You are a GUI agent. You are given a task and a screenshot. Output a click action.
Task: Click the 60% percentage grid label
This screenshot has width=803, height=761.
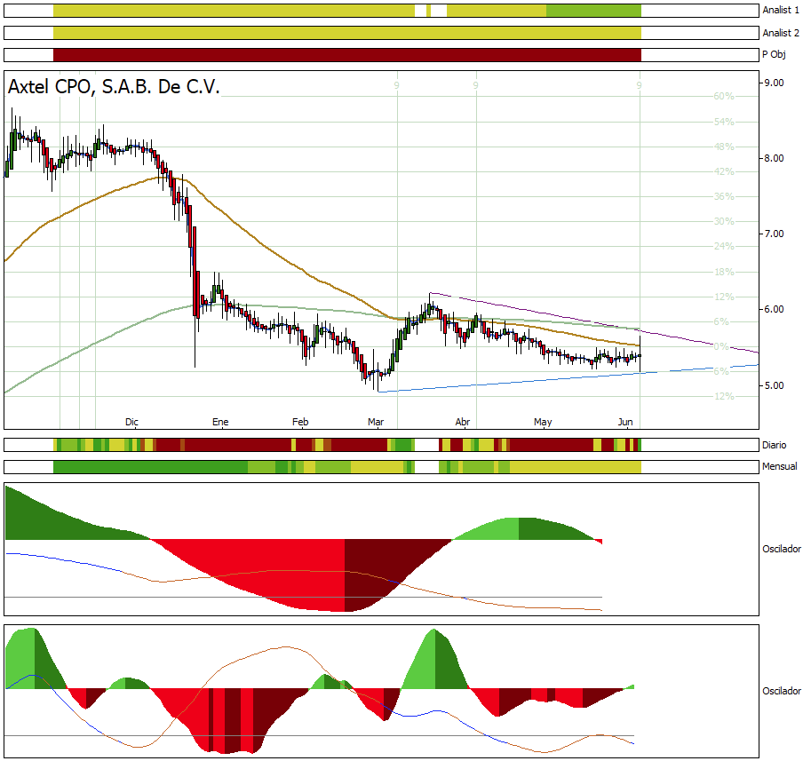click(724, 96)
